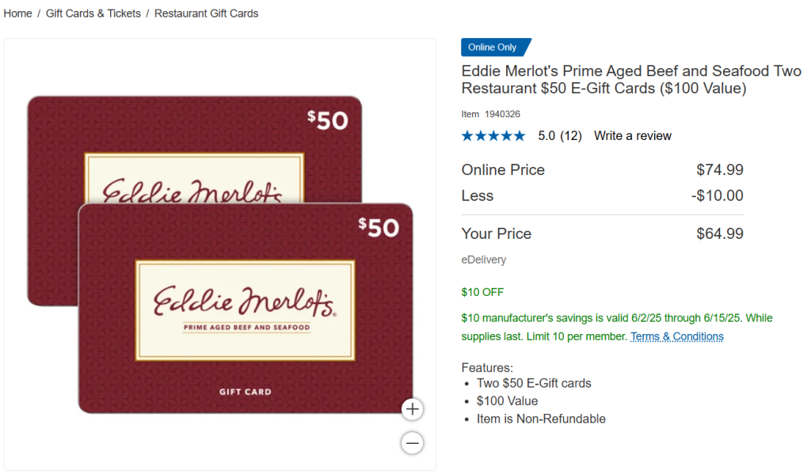Click the eDelivery text
Viewport: 811px width, 474px height.
[484, 260]
